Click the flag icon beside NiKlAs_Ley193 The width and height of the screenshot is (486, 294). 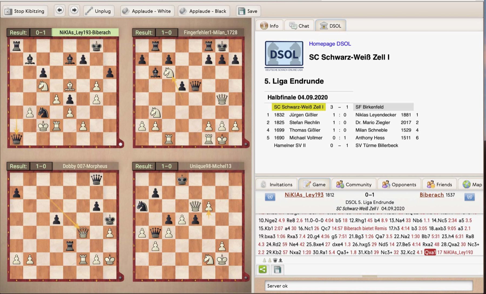(x=270, y=197)
